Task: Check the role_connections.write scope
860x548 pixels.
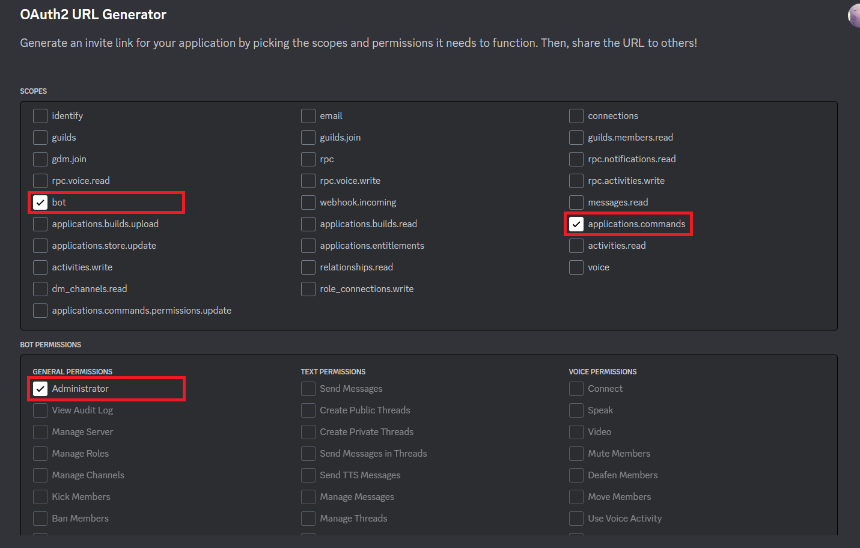Action: coord(308,289)
